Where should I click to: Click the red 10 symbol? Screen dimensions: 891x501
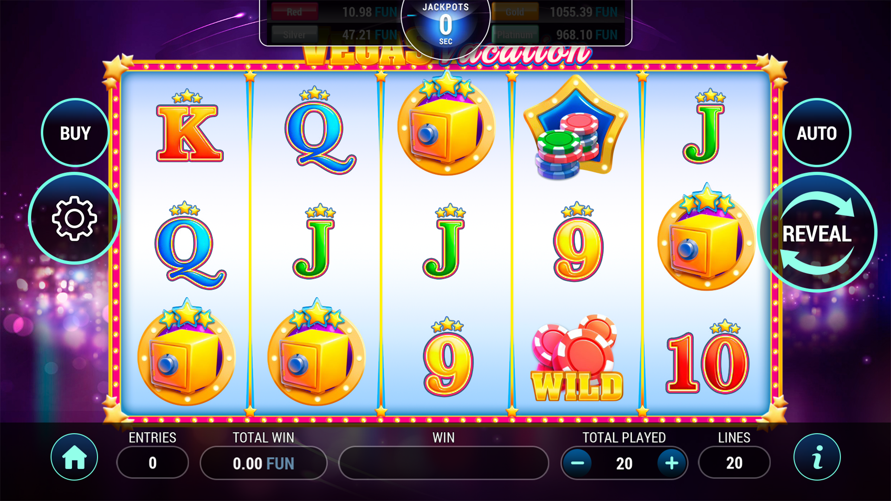(707, 357)
